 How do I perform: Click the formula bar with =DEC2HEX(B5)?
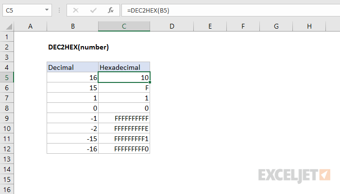(x=231, y=10)
